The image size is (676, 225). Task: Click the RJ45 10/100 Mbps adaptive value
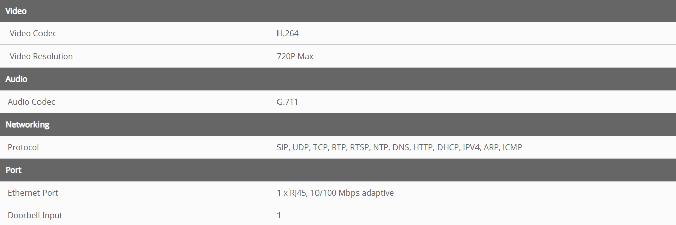(335, 193)
